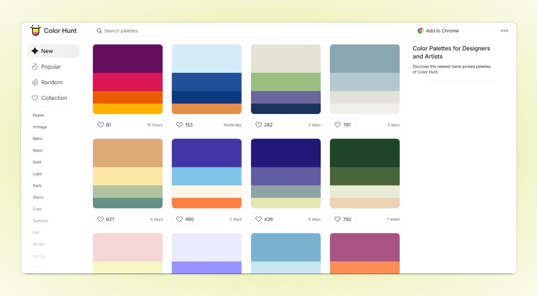Open the pink and pale yellow palette
This screenshot has width=537, height=296.
pos(128,253)
